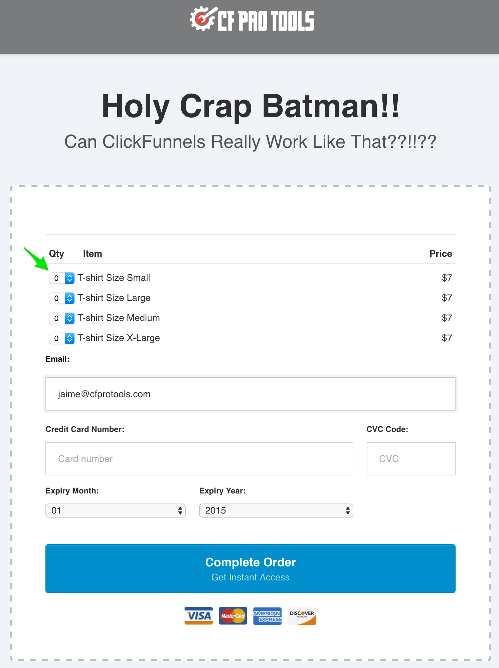Open quantity dropdown for T-shirt Size X-Large

[62, 338]
